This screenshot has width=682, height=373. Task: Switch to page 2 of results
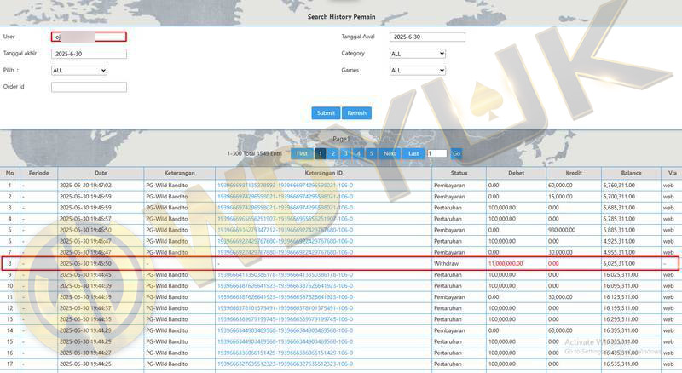(332, 153)
